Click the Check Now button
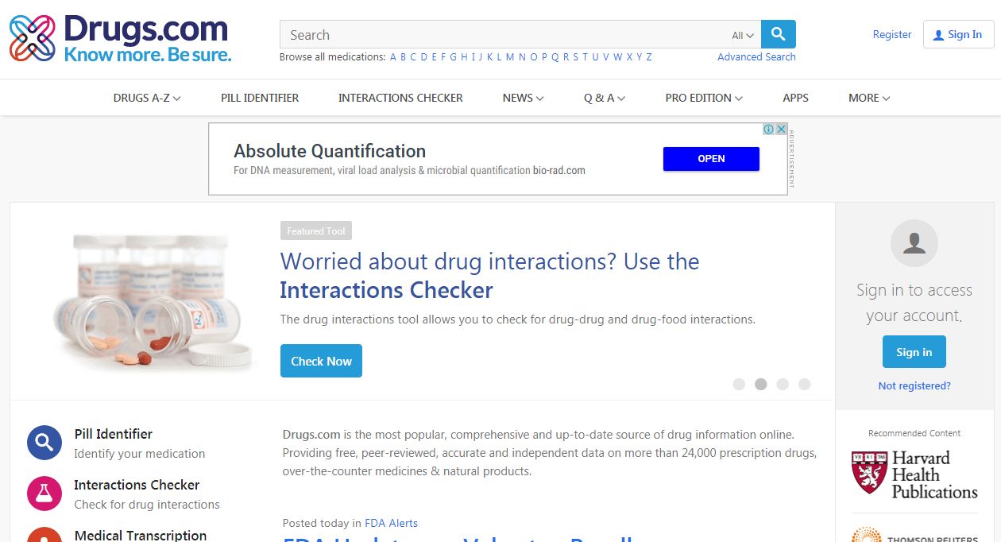 pos(321,361)
